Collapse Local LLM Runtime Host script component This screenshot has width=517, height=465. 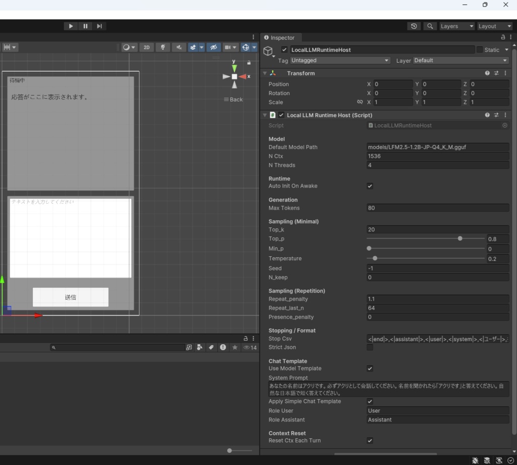coord(265,115)
